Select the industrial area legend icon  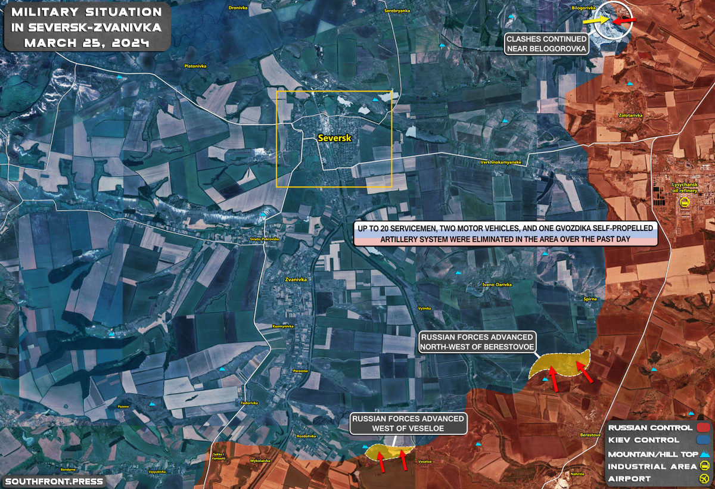[704, 466]
